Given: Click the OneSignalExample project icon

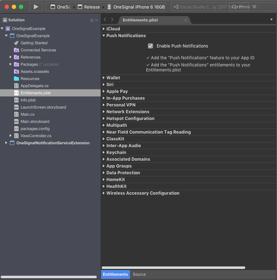Looking at the screenshot, I should click(x=12, y=36).
